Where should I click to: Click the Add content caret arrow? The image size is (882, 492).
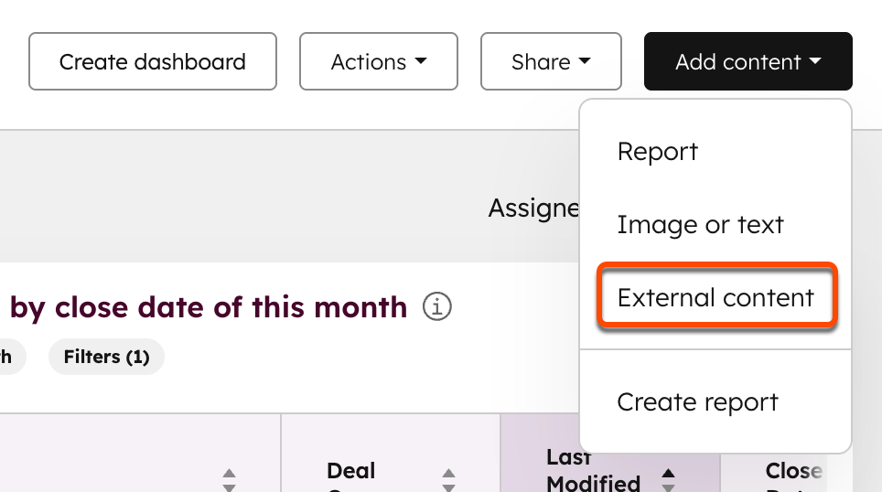(815, 60)
